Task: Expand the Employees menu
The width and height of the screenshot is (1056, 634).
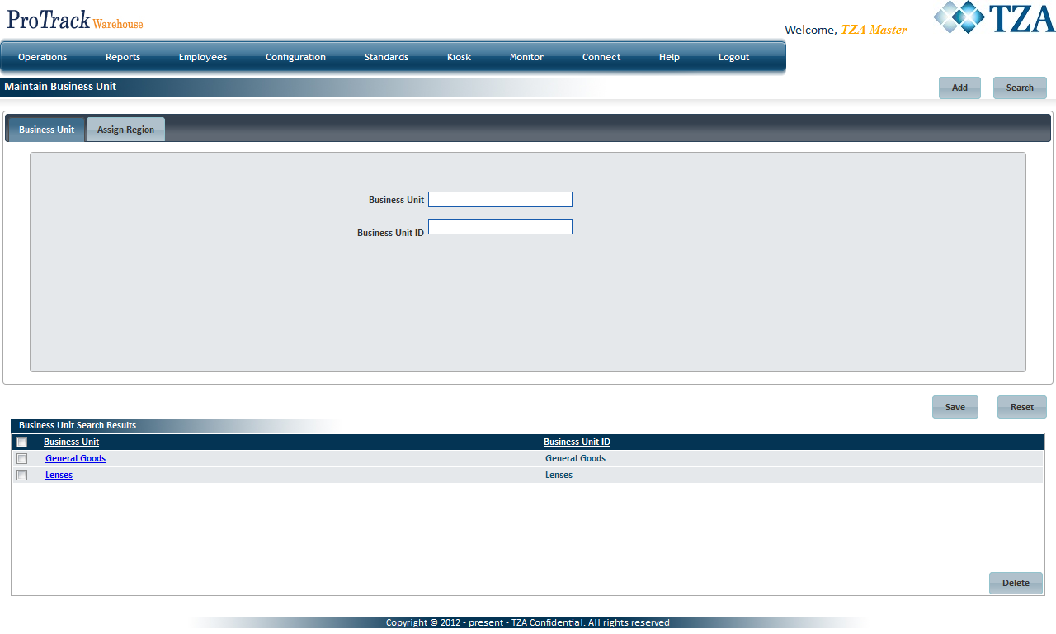Action: click(x=203, y=57)
